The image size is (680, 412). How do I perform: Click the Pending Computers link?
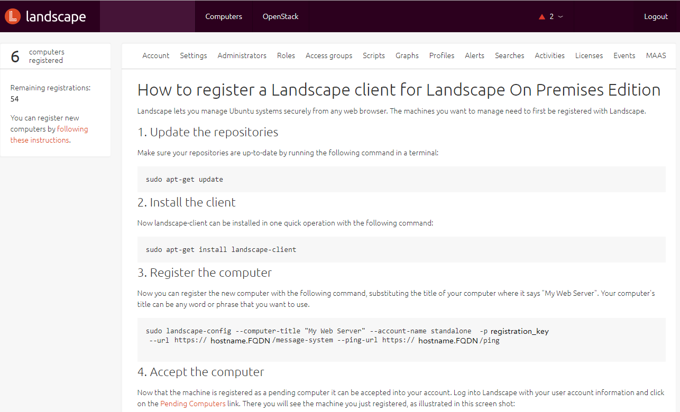coord(192,403)
